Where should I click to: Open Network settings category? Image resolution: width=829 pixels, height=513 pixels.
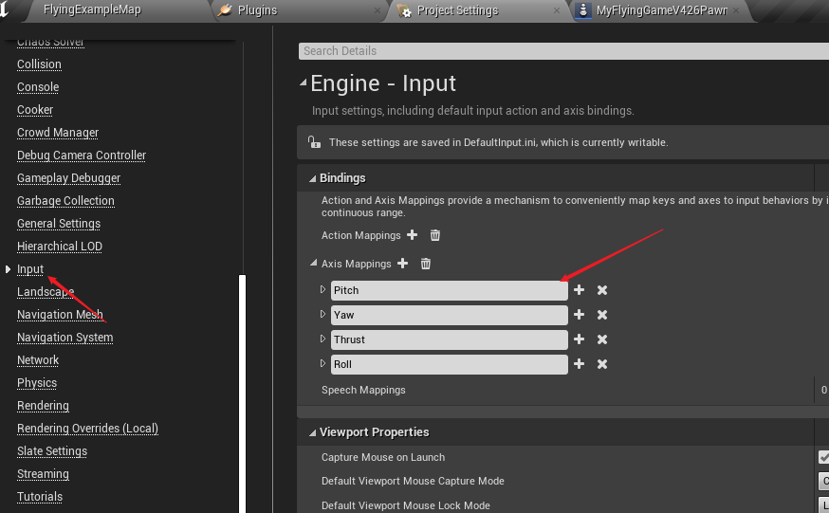click(x=38, y=359)
